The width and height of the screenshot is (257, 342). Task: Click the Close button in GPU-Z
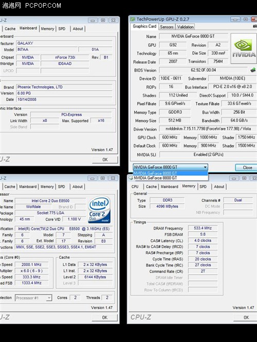pos(247,167)
